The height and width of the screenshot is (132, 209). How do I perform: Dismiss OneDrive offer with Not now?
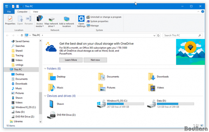tap(95, 60)
